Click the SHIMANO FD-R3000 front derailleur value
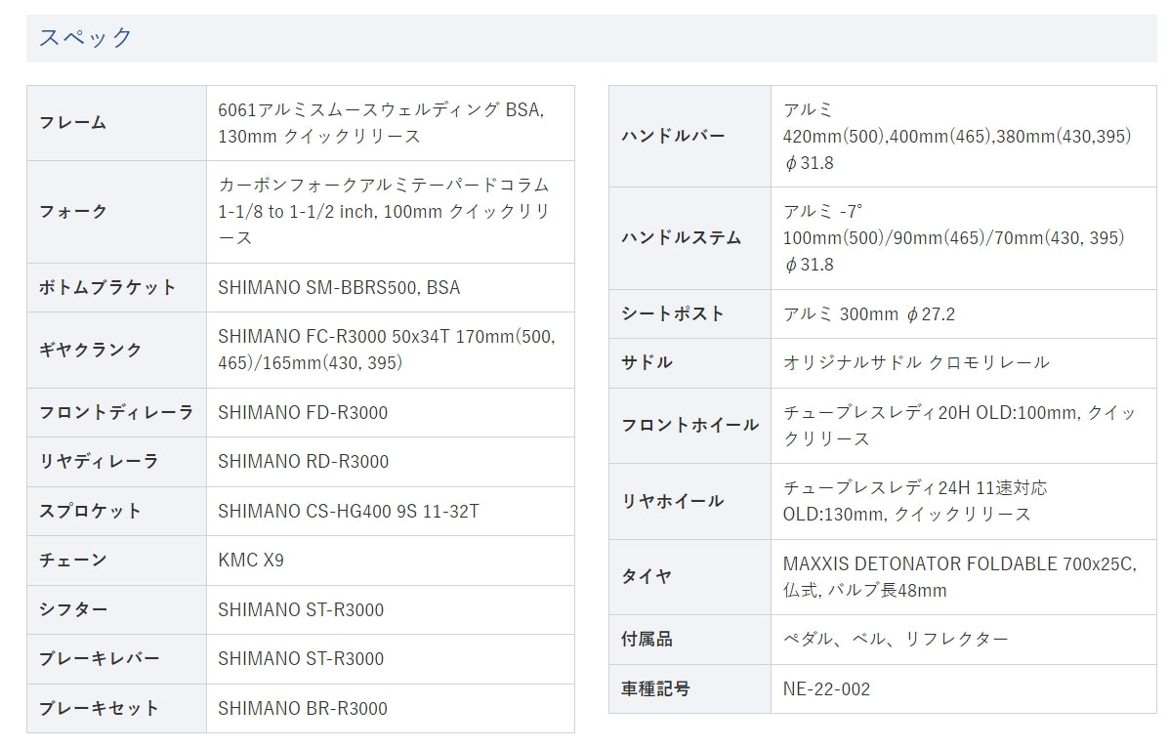 click(303, 412)
